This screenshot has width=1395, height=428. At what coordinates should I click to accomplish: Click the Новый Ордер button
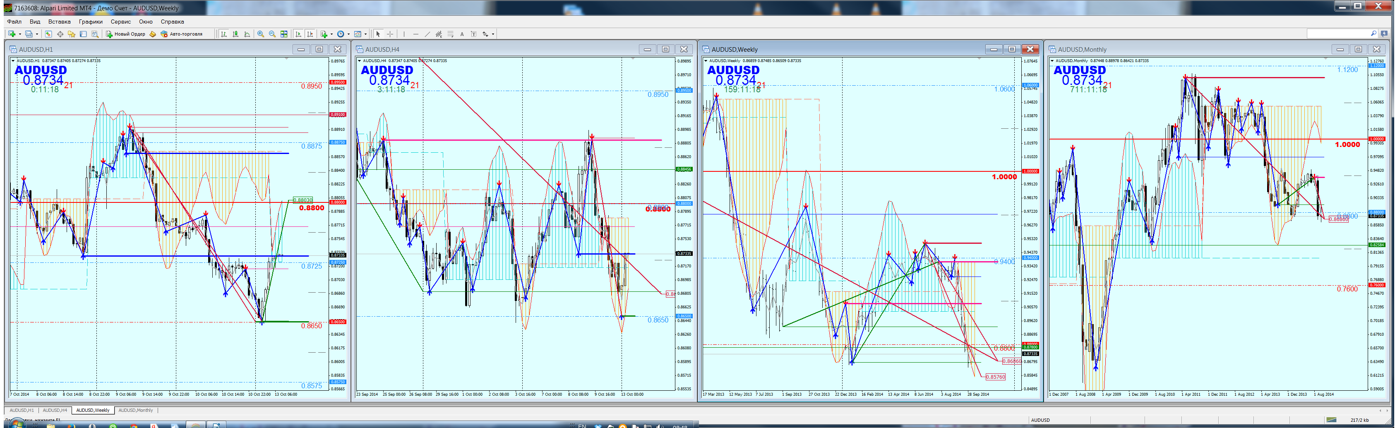126,34
